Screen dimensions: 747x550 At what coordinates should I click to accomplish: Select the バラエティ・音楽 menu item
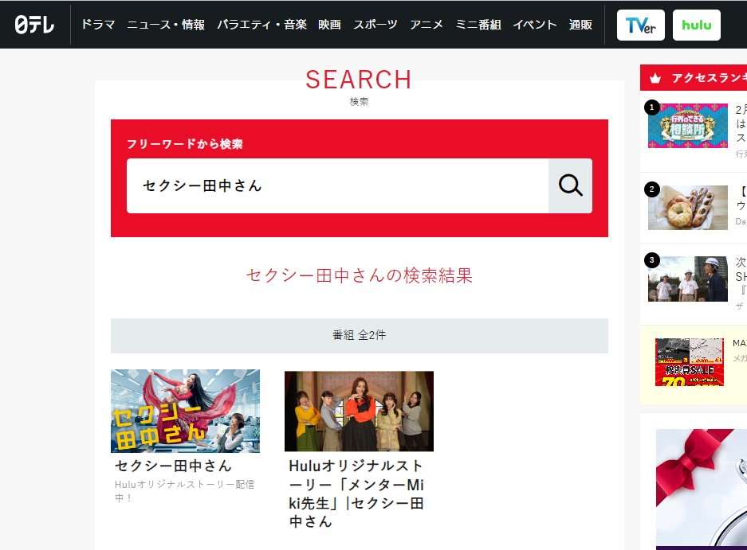point(261,25)
